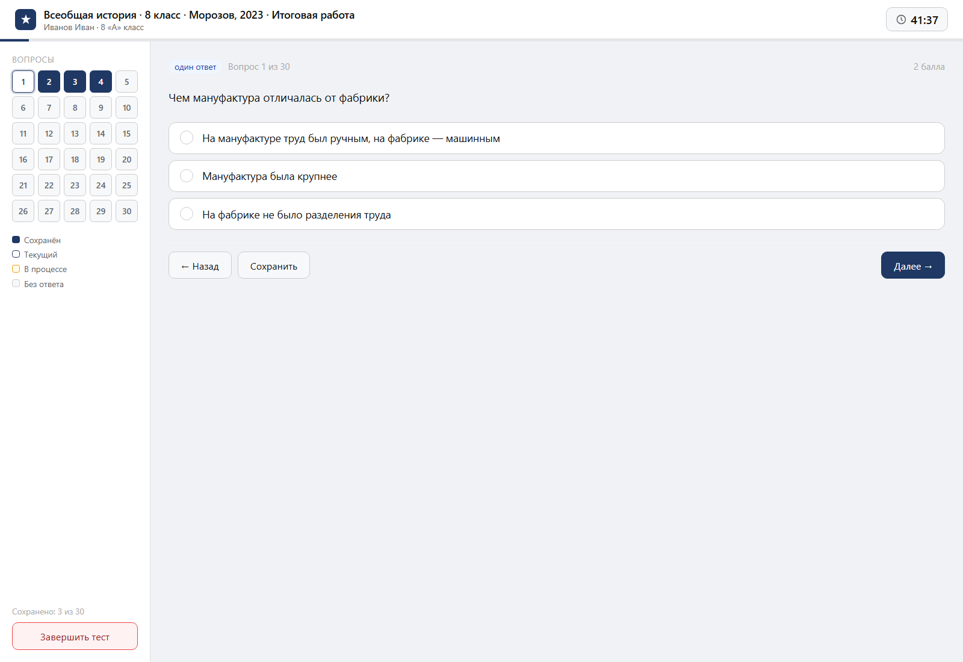Screen dimensions: 963x662
Task: Click the Назад button
Action: pyautogui.click(x=200, y=265)
